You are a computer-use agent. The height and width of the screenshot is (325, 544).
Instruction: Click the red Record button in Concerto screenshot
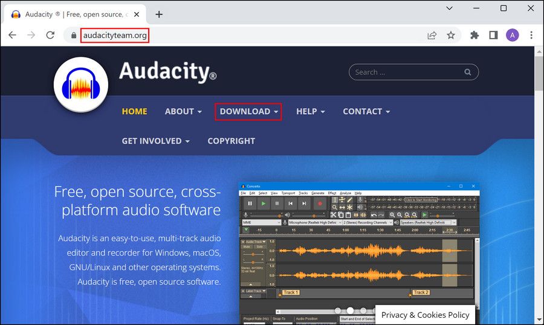320,204
